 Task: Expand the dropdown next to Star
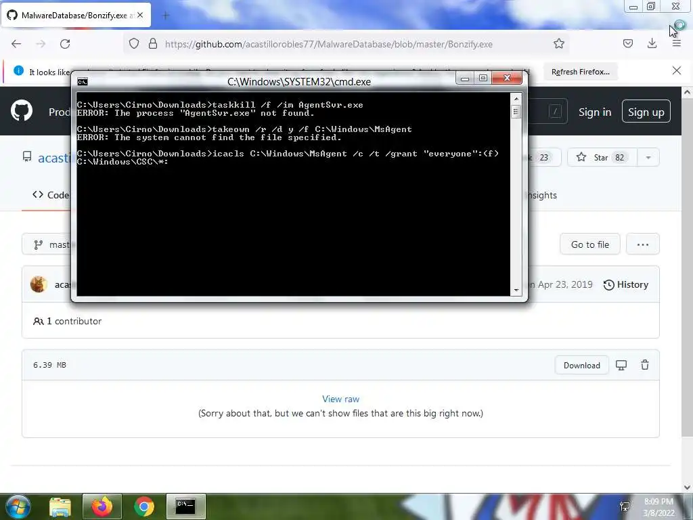(648, 157)
